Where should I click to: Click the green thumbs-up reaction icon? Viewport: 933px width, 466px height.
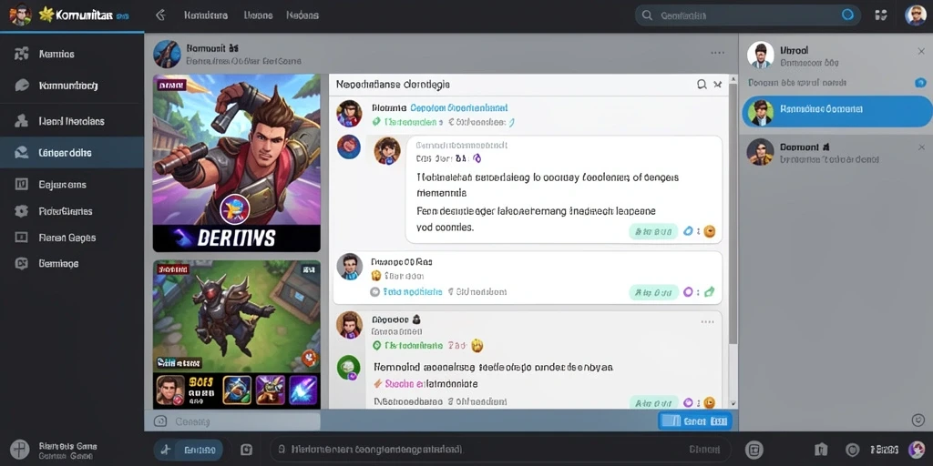click(709, 292)
